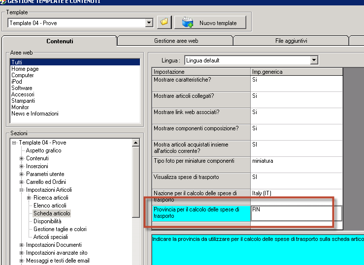Click the Nuovo template button
The height and width of the screenshot is (265, 364).
(210, 23)
